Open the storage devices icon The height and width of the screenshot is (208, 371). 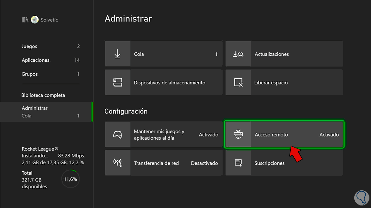(x=117, y=83)
